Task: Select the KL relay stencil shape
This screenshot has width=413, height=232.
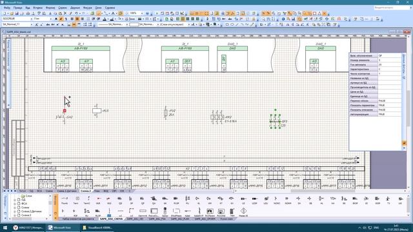Action: click(x=198, y=200)
